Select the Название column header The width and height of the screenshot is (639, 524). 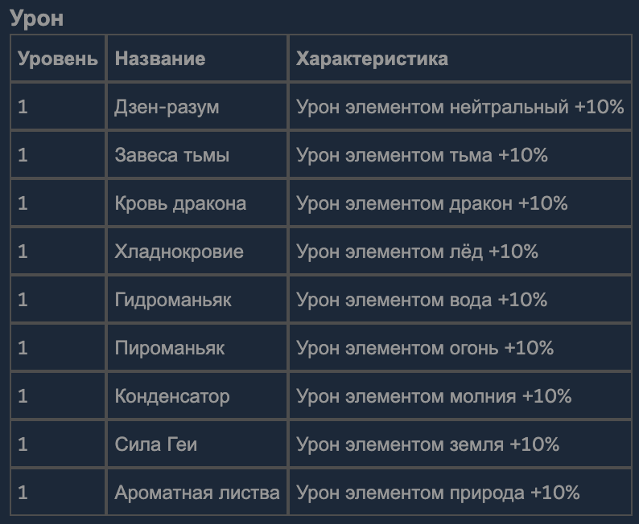pyautogui.click(x=197, y=58)
